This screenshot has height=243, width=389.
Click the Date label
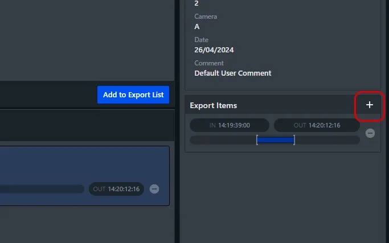pos(201,40)
